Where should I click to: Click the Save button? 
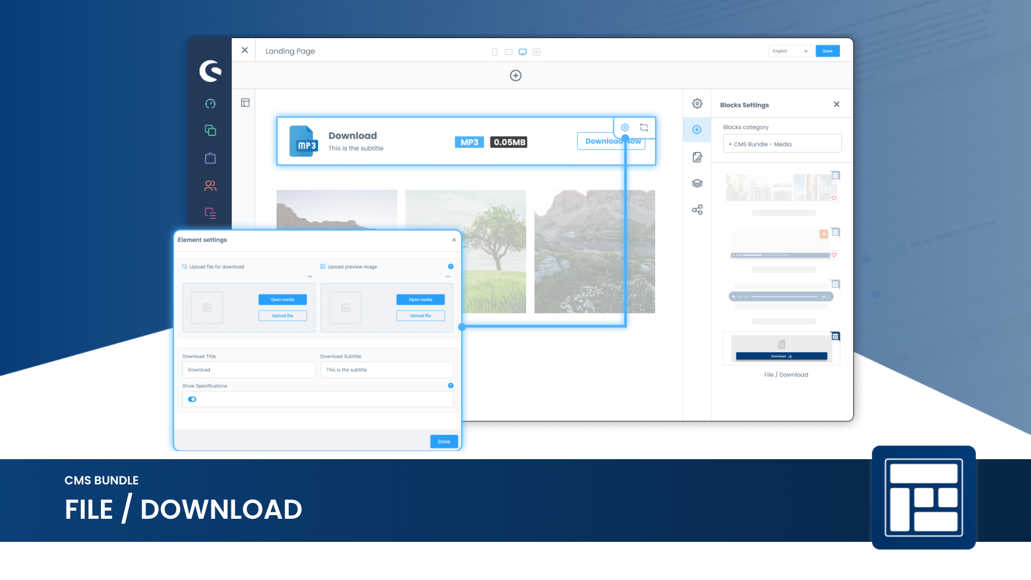(827, 51)
